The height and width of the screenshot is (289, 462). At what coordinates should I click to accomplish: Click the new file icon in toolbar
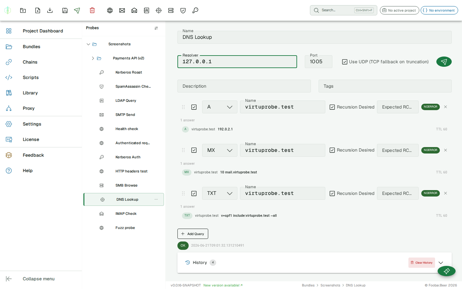coord(38,10)
